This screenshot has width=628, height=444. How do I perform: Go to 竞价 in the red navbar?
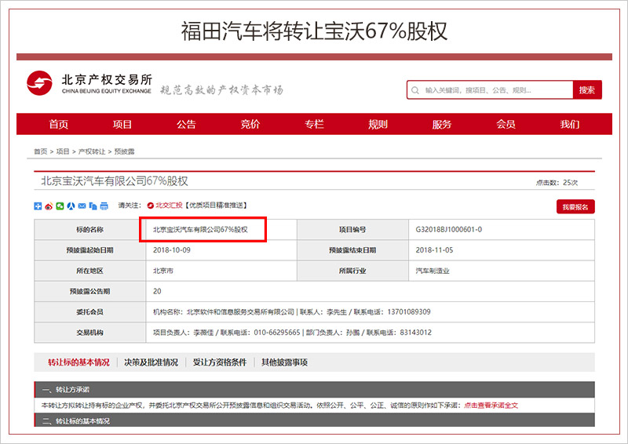[x=250, y=125]
